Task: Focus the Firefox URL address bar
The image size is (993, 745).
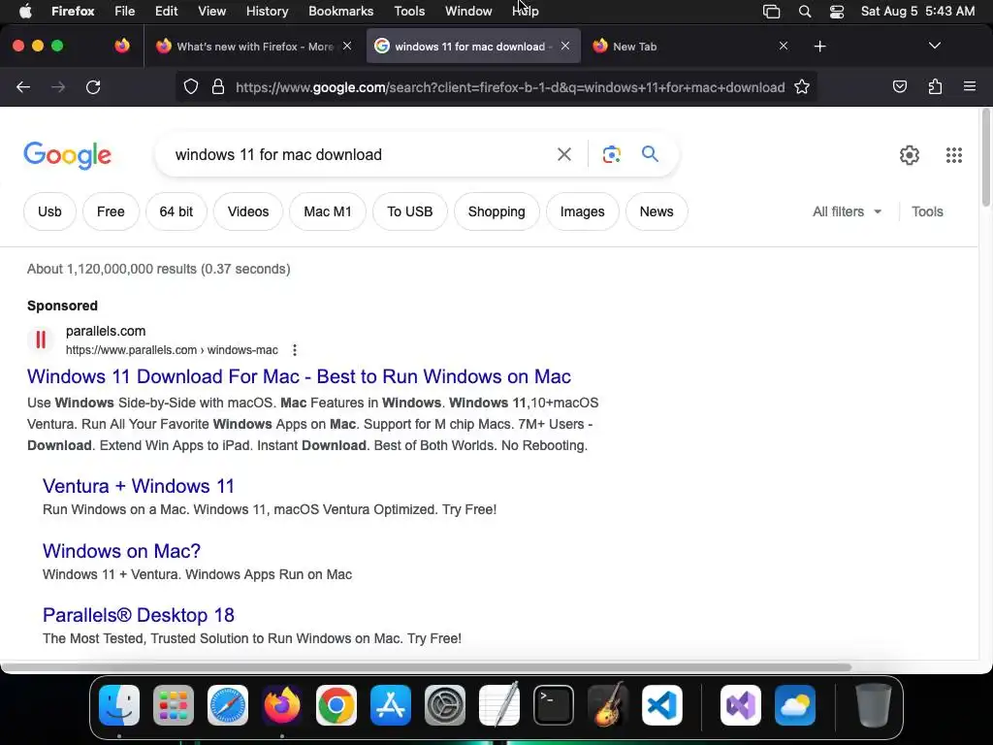Action: [510, 87]
